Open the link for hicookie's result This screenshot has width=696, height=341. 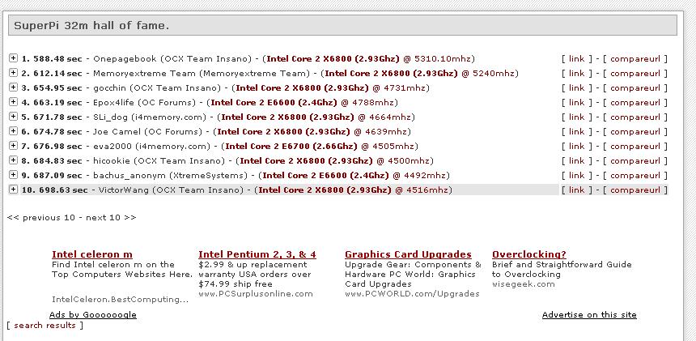[576, 160]
